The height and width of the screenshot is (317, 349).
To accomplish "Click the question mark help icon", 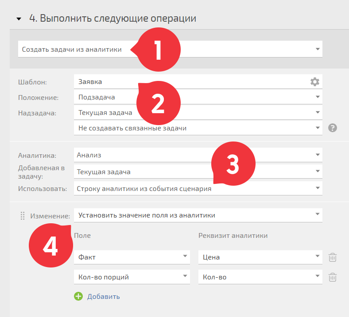I will (x=333, y=128).
